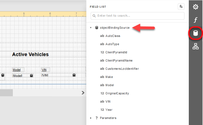
Task: Click the objectBindingSource database icon
Action: 96,28
